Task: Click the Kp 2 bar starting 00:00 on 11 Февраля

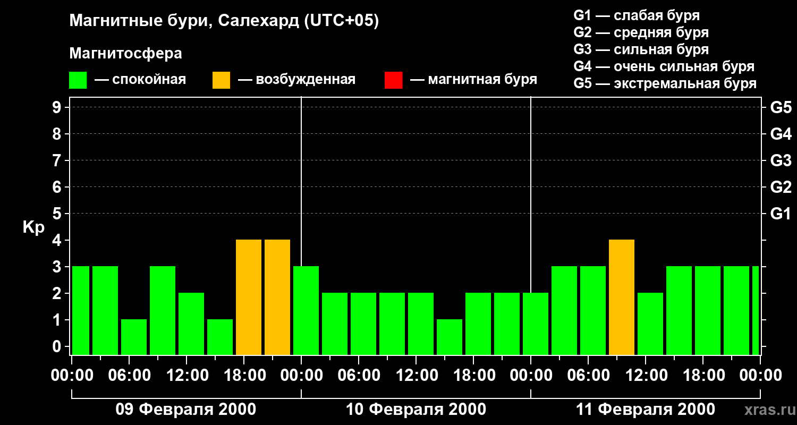Action: [536, 324]
